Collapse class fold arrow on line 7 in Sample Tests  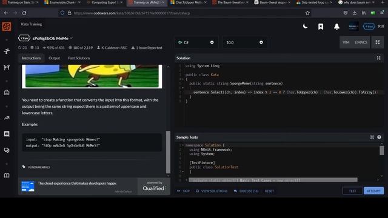[x=182, y=171]
